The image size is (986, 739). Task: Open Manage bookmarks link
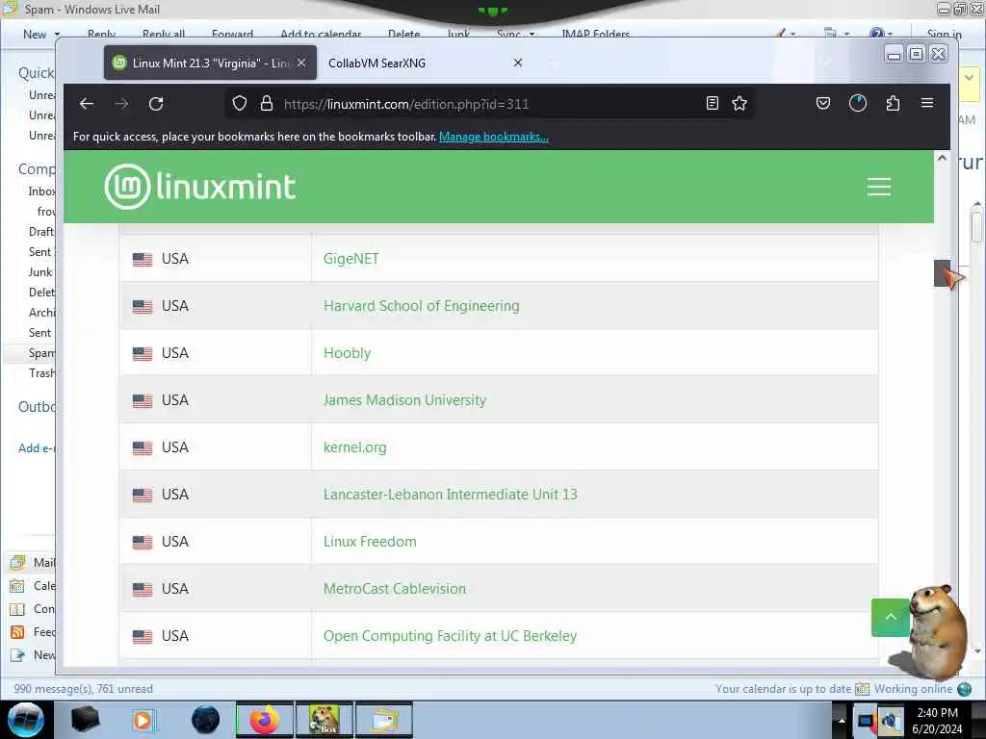click(494, 137)
